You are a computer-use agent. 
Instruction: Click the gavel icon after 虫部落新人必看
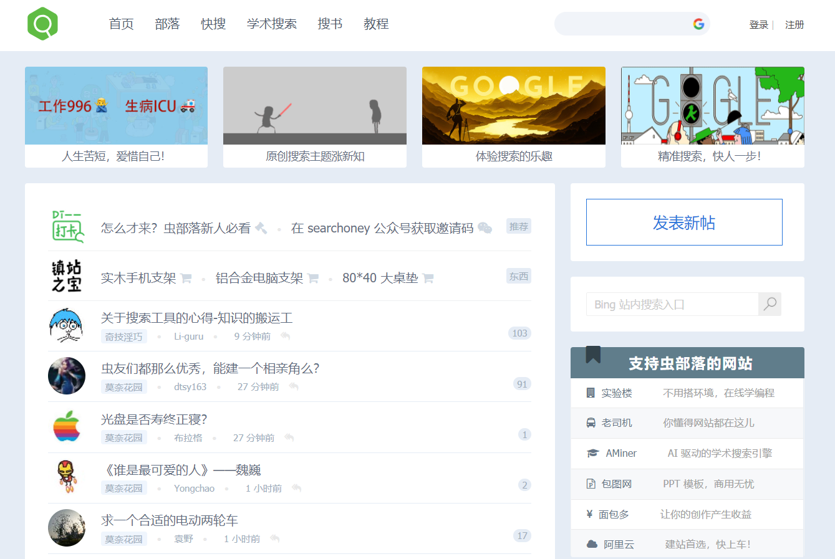pos(261,229)
